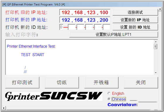The width and height of the screenshot is (164, 112).
Task: Click the 'Printer Ethernet Interface Test:' text
Action: click(31, 46)
